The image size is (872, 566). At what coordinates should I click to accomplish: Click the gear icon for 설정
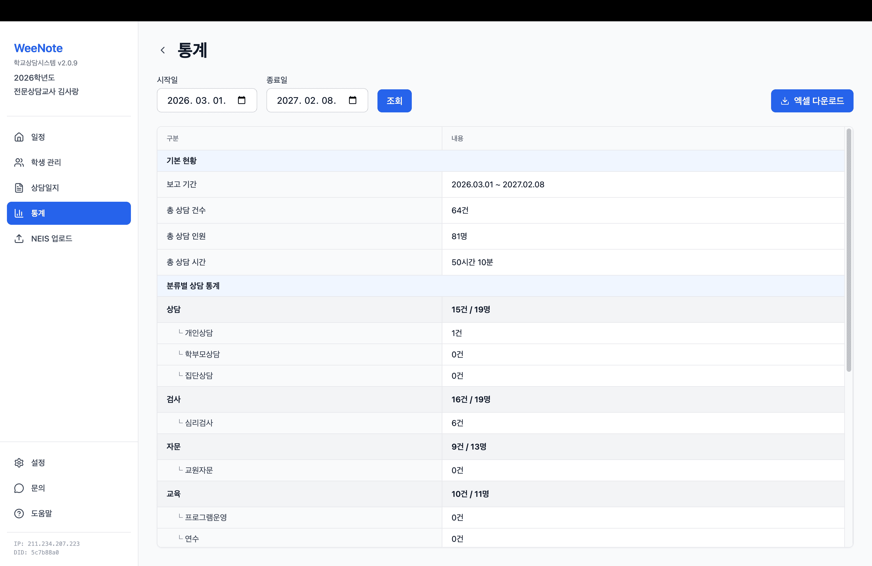19,463
